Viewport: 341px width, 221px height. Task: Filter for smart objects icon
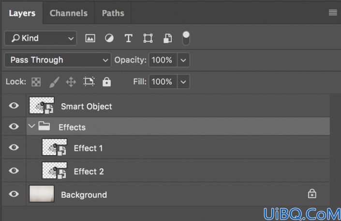[167, 38]
